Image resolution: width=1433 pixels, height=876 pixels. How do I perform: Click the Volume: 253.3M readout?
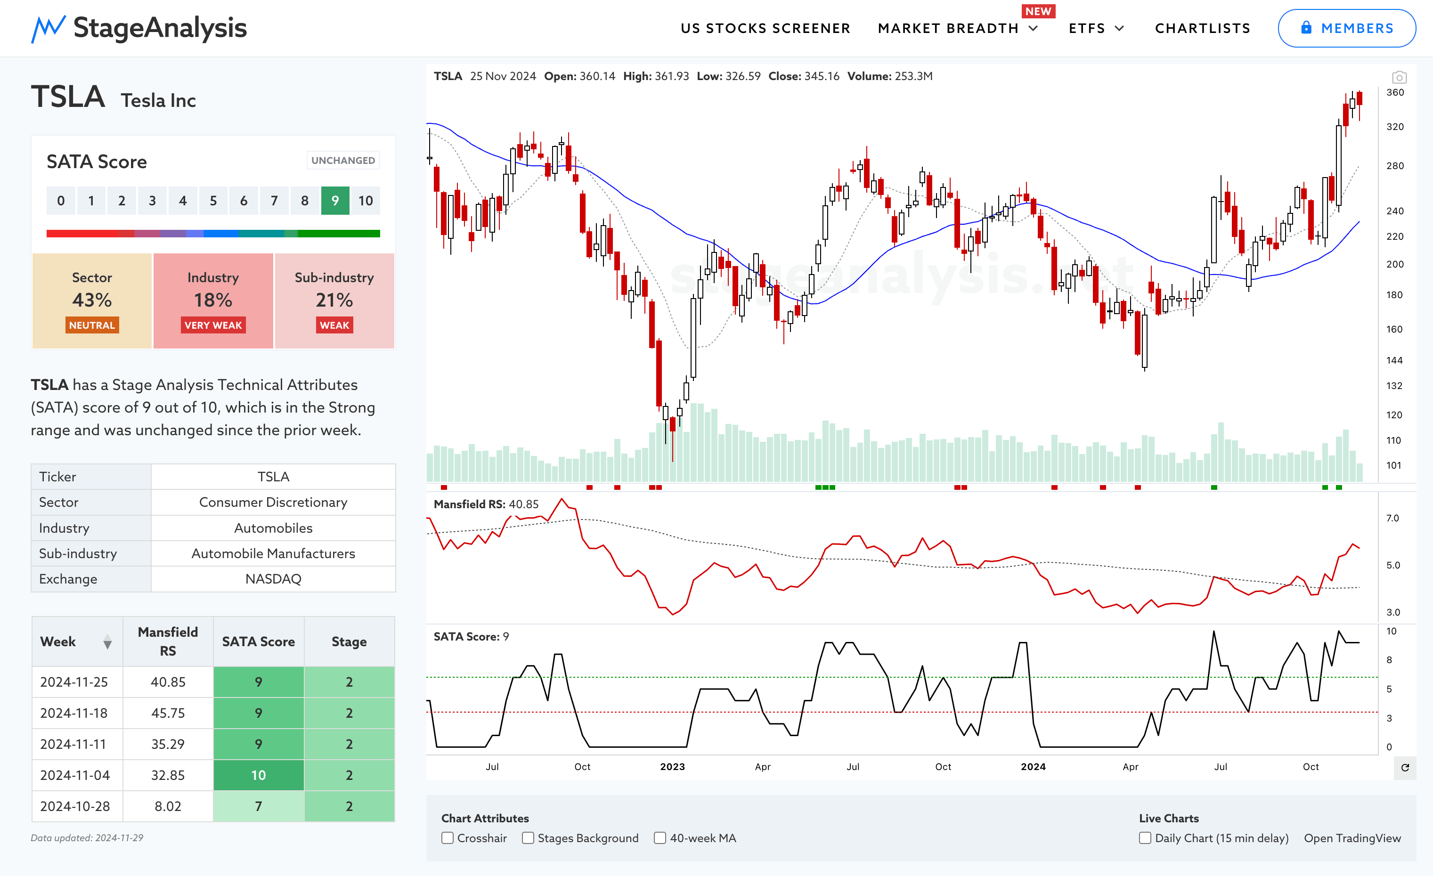(890, 76)
